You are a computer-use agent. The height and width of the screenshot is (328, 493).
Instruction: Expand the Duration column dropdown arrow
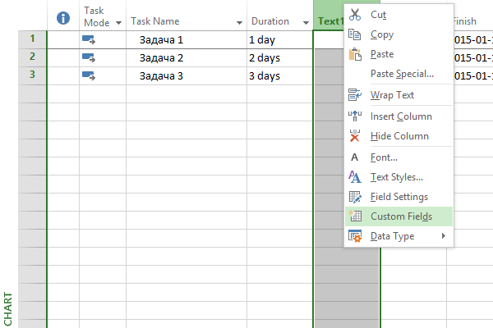click(305, 22)
